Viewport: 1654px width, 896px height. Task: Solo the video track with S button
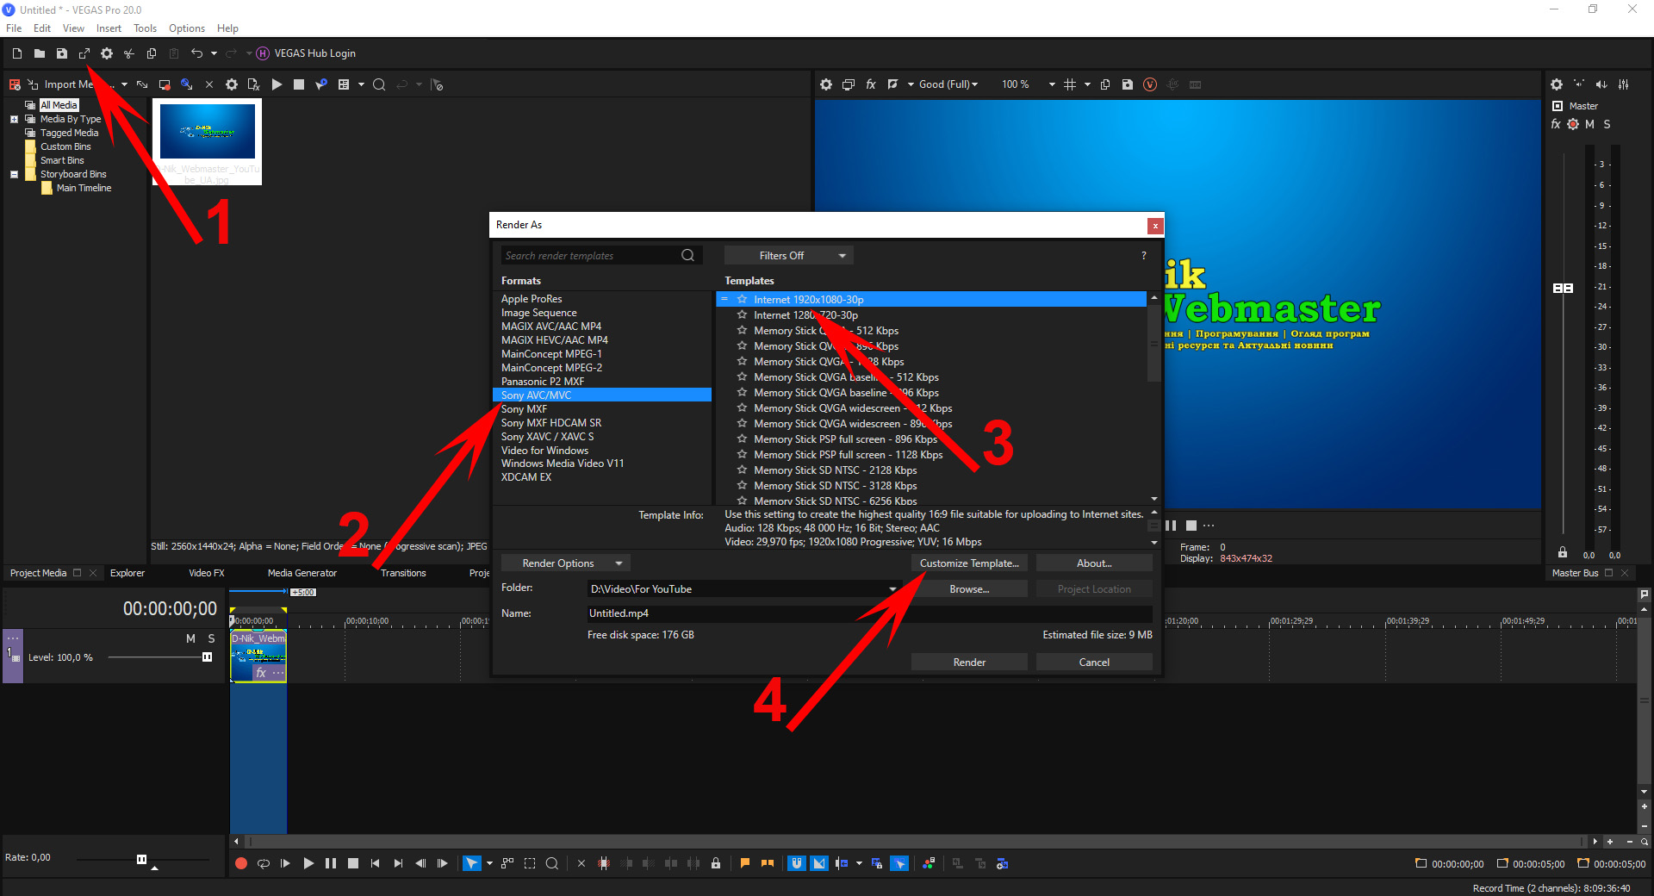211,638
